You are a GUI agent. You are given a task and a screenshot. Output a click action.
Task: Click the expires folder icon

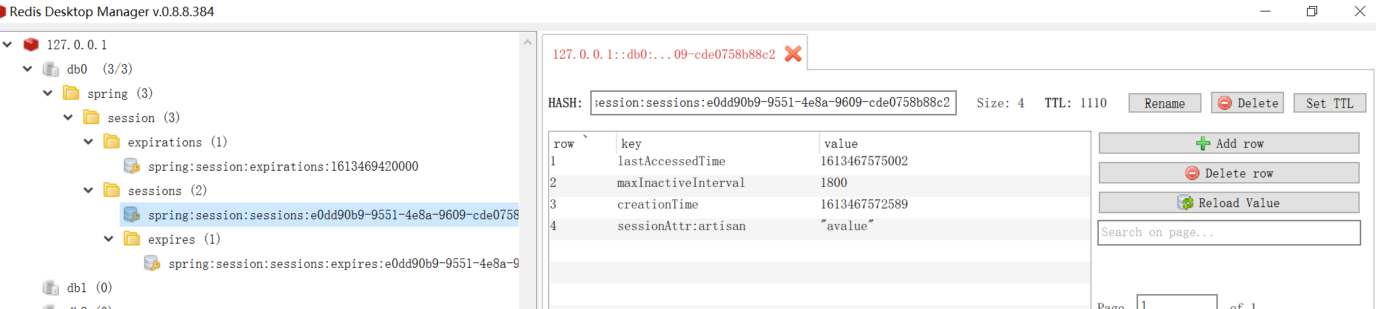[132, 239]
